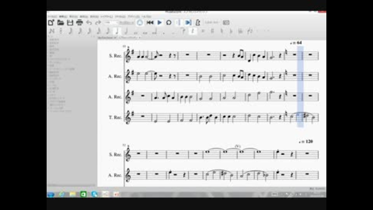Image resolution: width=373 pixels, height=210 pixels.
Task: Toggle the metronome
Action: (198, 23)
